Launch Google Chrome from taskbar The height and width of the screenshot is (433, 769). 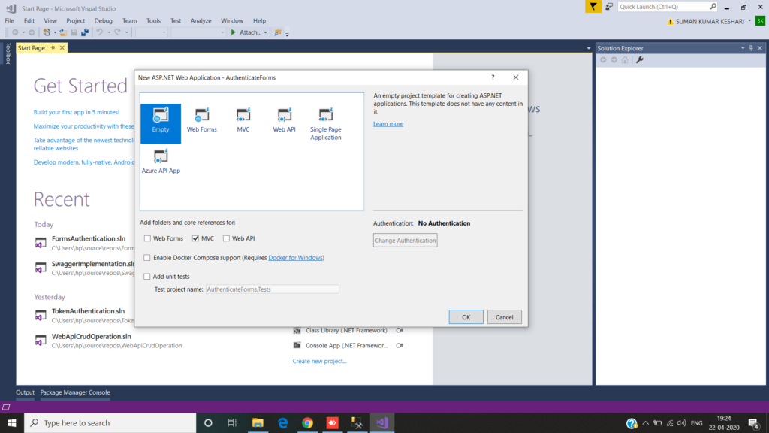[307, 422]
